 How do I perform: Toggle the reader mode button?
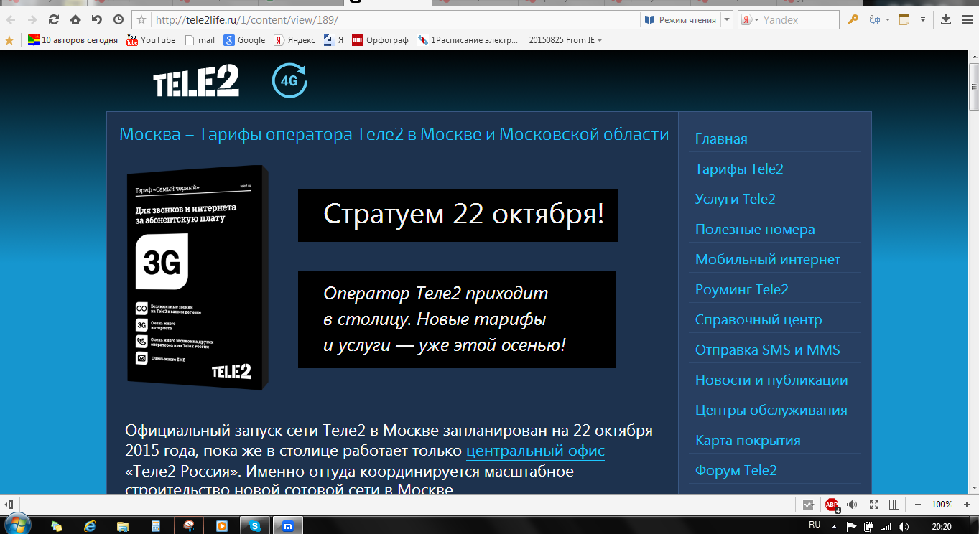pyautogui.click(x=680, y=20)
